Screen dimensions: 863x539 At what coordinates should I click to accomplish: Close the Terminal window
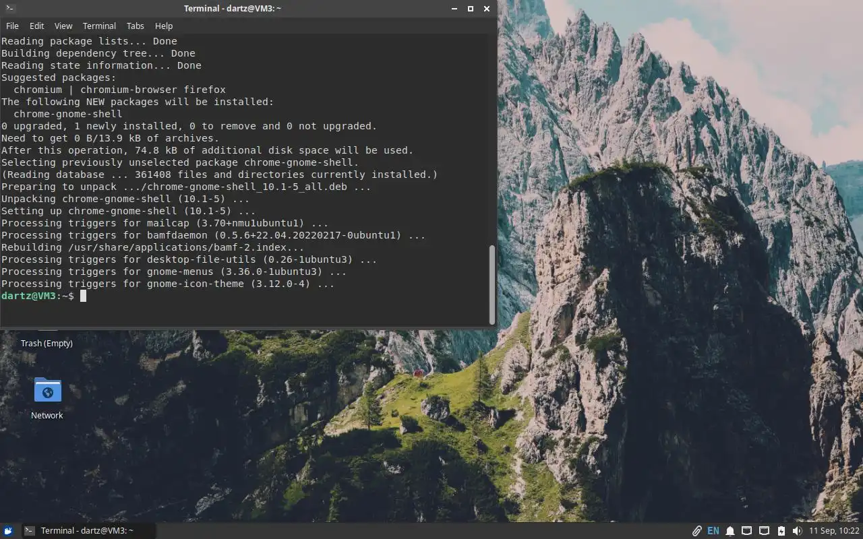click(487, 9)
